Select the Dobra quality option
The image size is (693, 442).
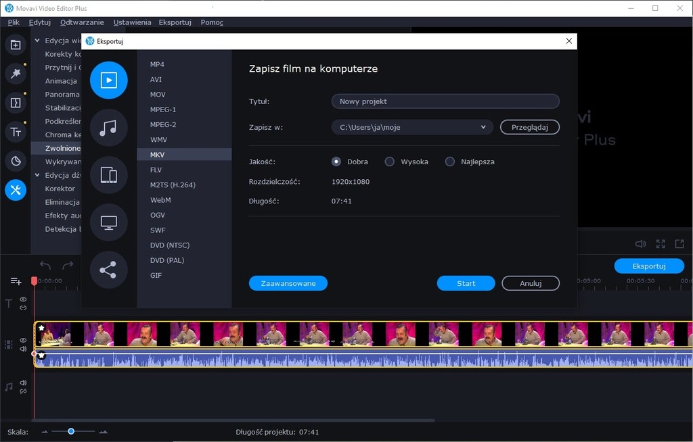point(336,162)
